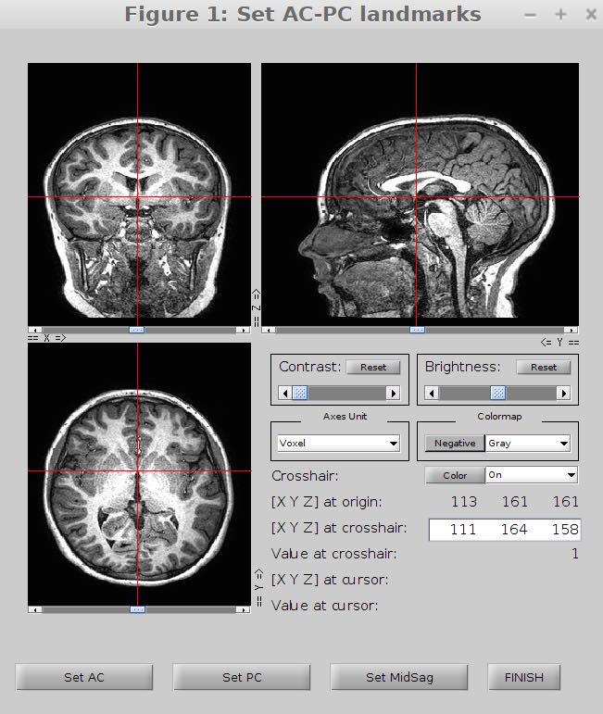Click the Contrast slider right arrow
The height and width of the screenshot is (714, 603).
[393, 393]
